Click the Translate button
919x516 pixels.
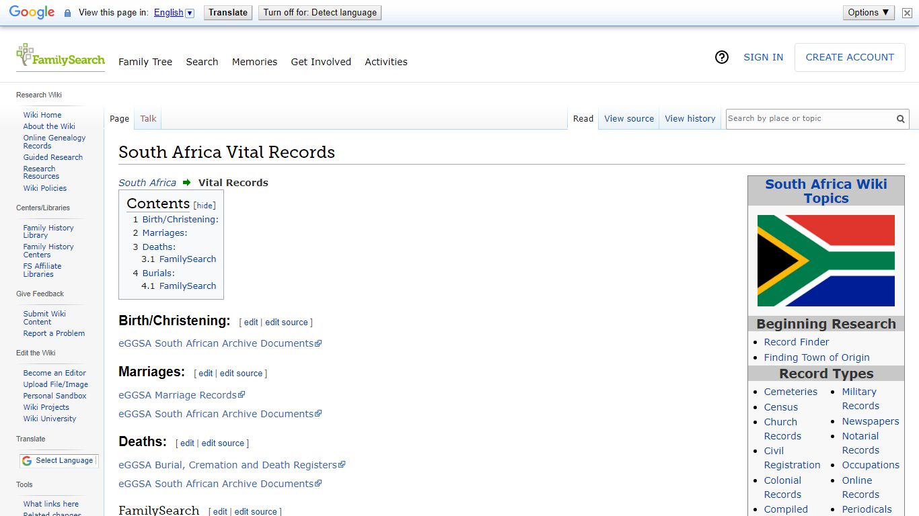(x=228, y=13)
